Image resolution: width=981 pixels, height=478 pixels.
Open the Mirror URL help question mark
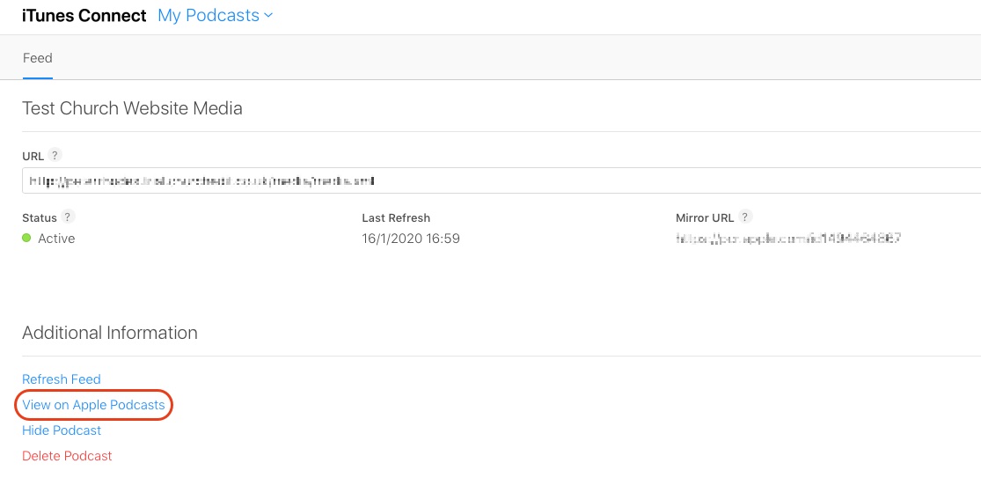click(745, 217)
